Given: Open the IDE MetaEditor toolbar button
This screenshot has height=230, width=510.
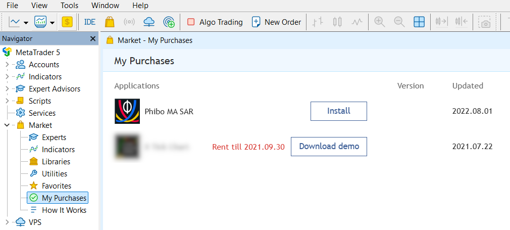Looking at the screenshot, I should [x=90, y=22].
